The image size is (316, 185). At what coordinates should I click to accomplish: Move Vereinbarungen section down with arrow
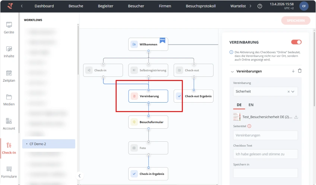coord(293,71)
